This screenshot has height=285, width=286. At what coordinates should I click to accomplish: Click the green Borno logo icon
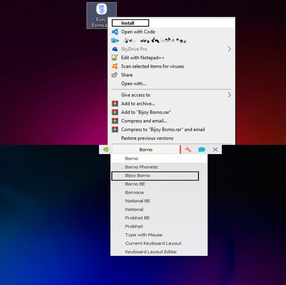pos(106,149)
